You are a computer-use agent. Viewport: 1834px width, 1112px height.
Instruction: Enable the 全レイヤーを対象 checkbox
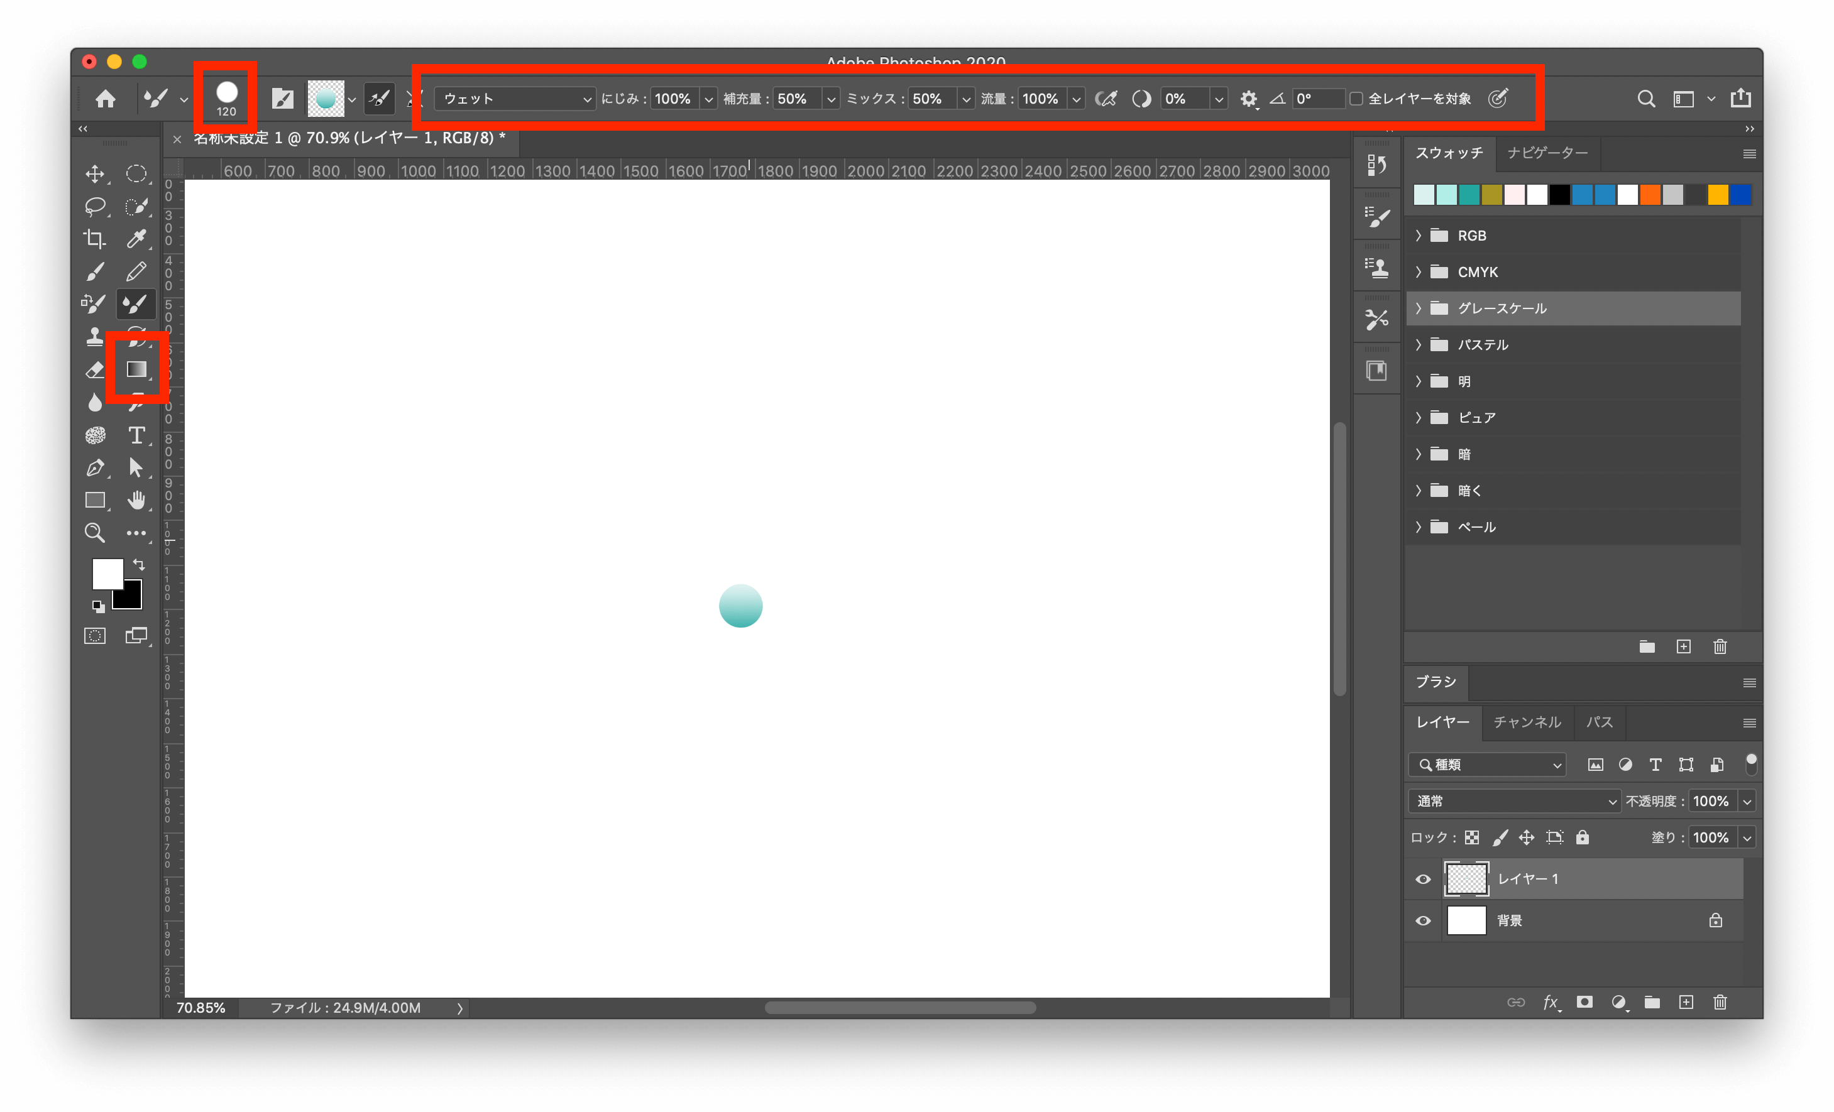tap(1357, 98)
